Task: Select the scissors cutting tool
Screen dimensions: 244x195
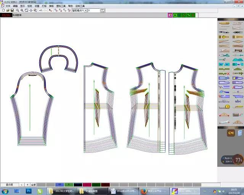Action: pos(224,55)
